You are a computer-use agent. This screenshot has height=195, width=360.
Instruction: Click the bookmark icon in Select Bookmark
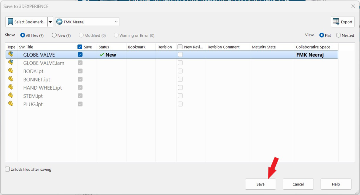click(x=10, y=22)
